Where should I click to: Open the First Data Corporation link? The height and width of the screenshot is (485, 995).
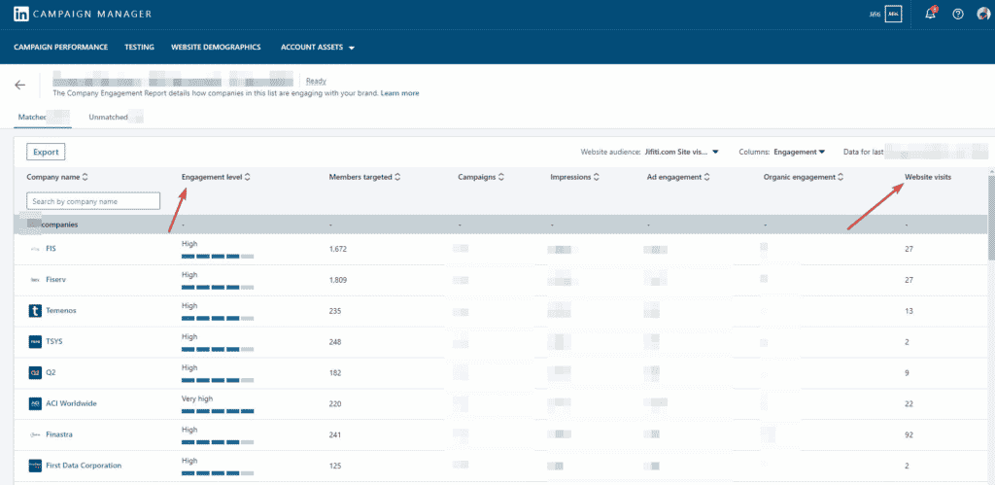pos(84,466)
